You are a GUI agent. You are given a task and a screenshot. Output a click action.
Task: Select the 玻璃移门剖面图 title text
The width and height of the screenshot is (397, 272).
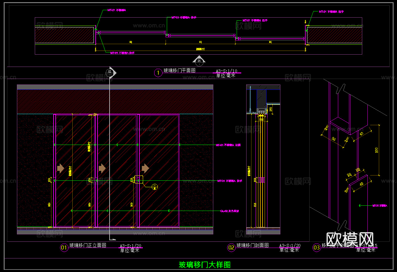click(252, 245)
